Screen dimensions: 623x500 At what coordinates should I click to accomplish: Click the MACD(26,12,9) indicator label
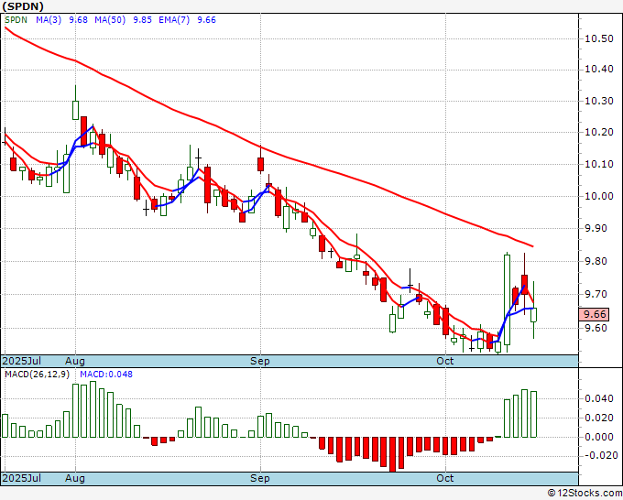click(x=37, y=375)
